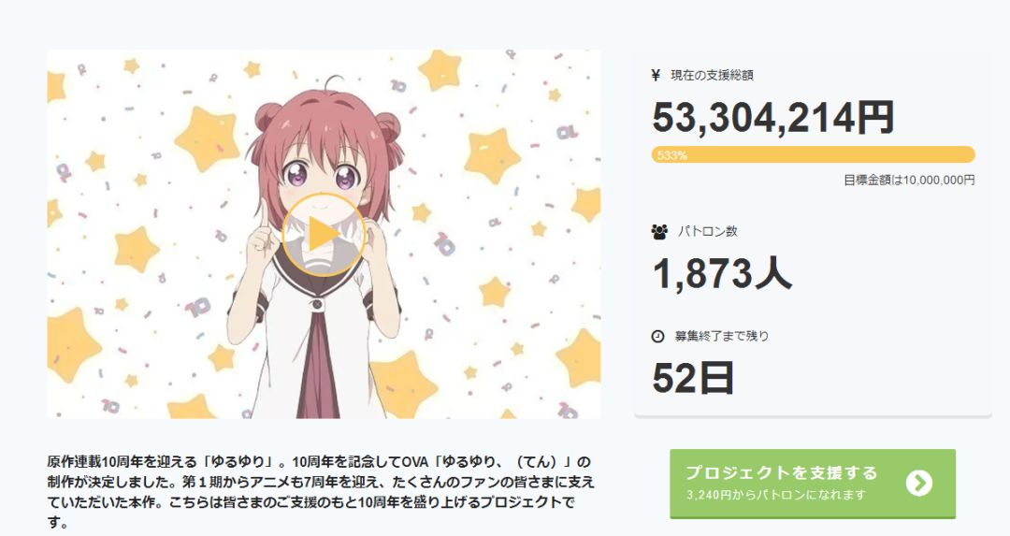Click the project description paragraph
This screenshot has height=536, width=1010.
click(320, 492)
